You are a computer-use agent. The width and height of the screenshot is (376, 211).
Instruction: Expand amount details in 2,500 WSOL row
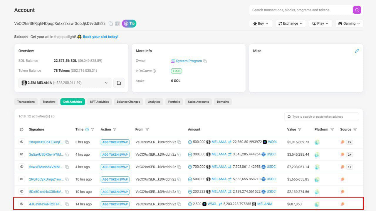(x=190, y=204)
